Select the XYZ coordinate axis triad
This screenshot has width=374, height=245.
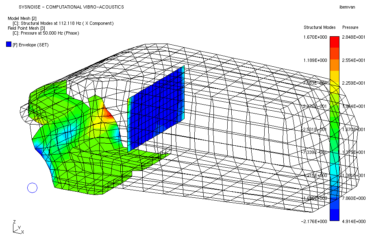click(17, 228)
